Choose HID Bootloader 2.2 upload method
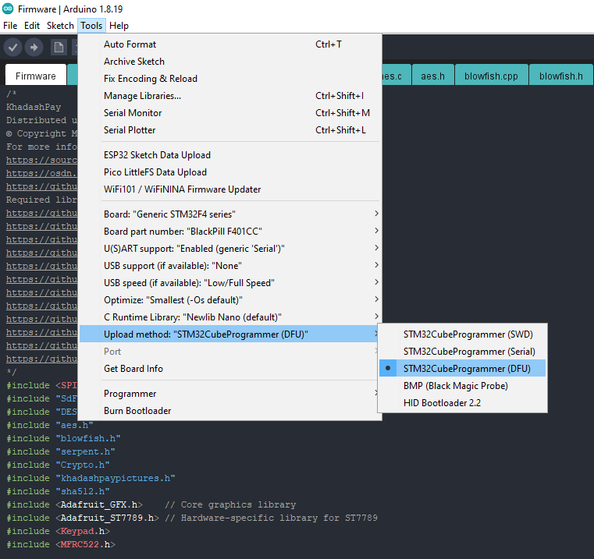The width and height of the screenshot is (594, 559). coord(462,403)
